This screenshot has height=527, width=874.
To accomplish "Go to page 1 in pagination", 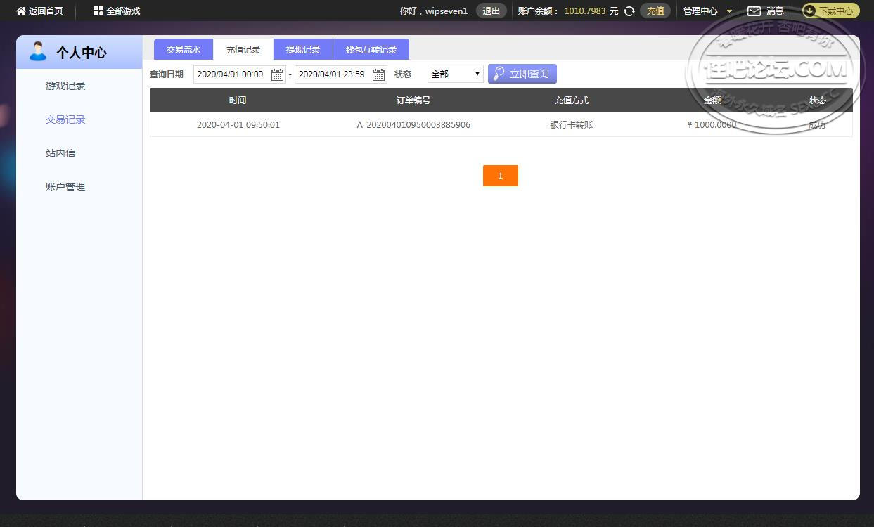I will point(501,176).
